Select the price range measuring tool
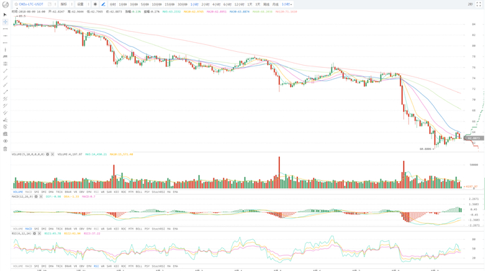 click(x=5, y=64)
